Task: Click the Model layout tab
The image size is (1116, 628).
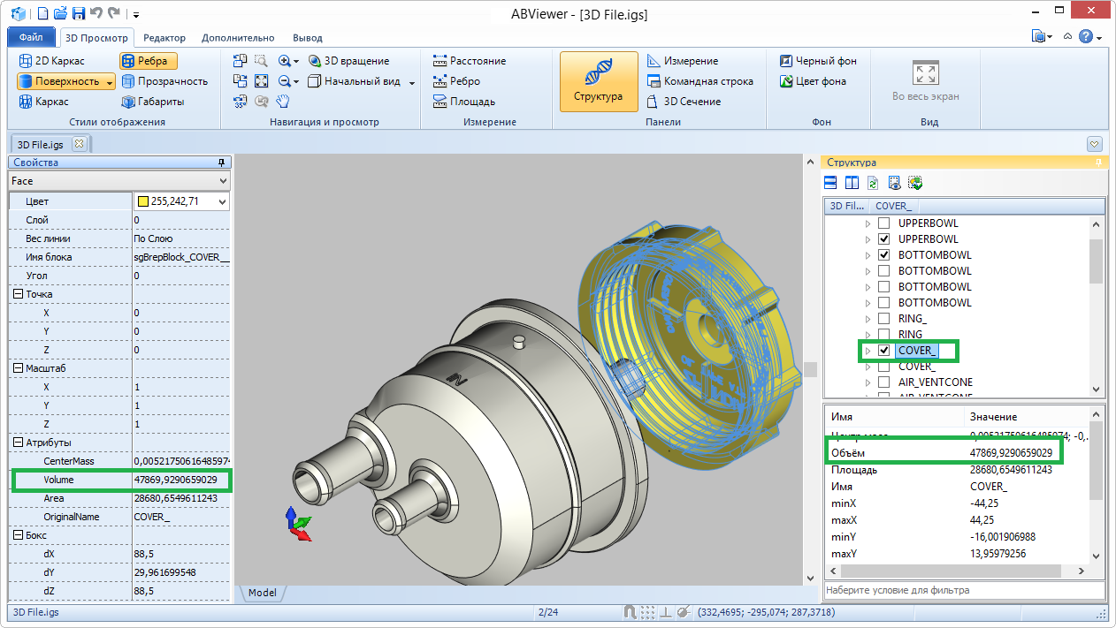Action: (x=262, y=593)
